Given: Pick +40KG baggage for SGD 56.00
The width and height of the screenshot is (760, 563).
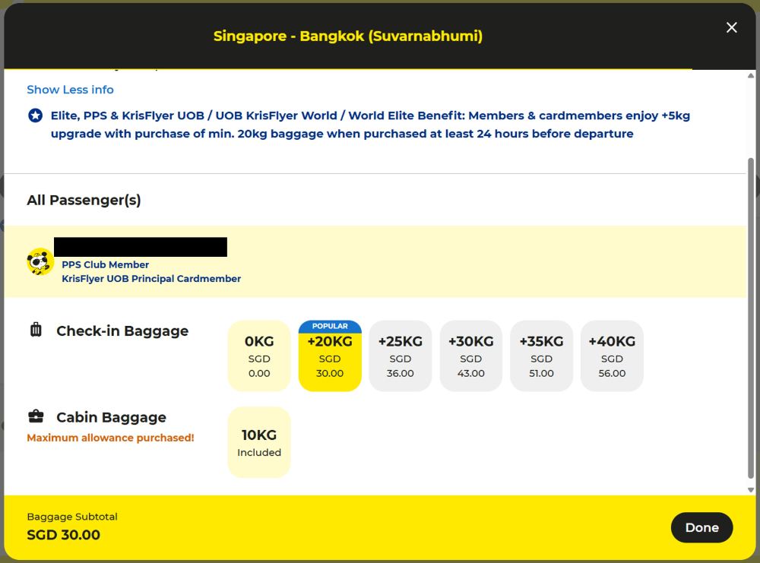Looking at the screenshot, I should coord(612,356).
